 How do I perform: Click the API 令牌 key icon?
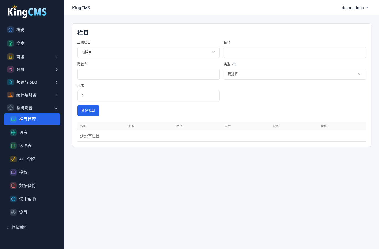13,159
